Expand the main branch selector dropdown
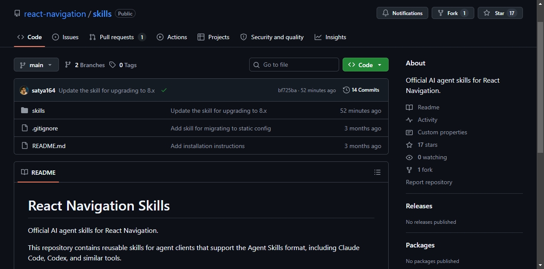The height and width of the screenshot is (269, 544). coord(36,65)
